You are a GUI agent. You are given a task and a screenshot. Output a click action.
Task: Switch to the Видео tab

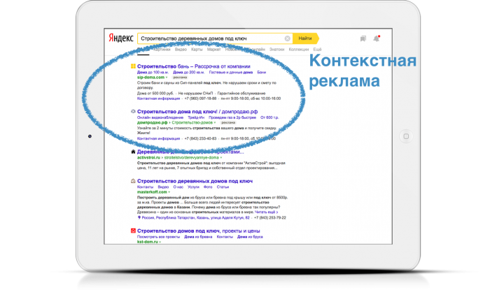pos(181,50)
